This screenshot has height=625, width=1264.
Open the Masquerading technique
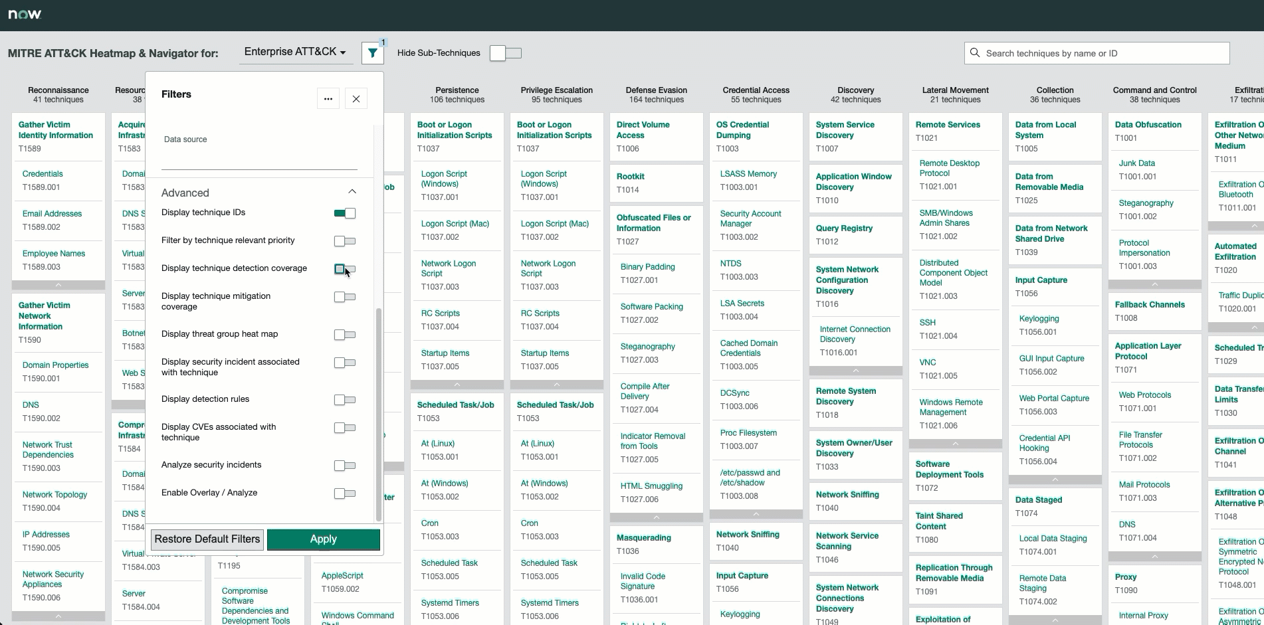643,538
